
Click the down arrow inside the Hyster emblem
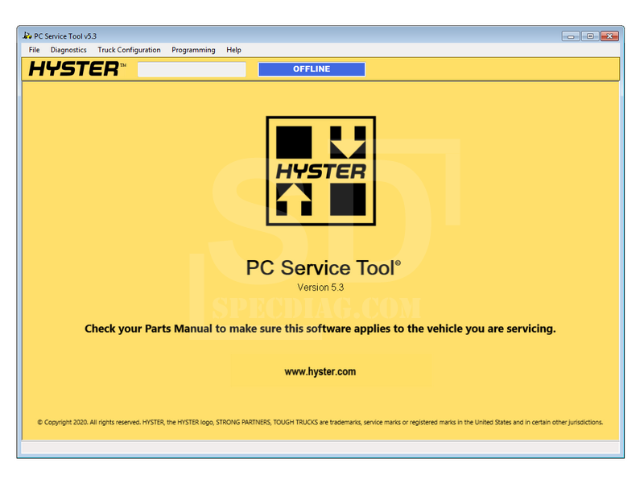(x=348, y=141)
